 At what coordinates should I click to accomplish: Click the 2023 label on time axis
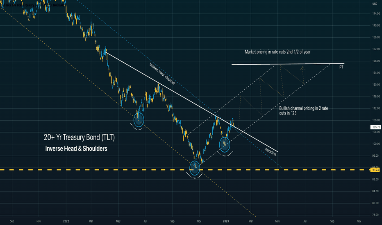click(226, 221)
